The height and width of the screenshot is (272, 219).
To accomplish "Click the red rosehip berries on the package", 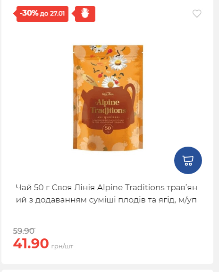I will 109,51.
